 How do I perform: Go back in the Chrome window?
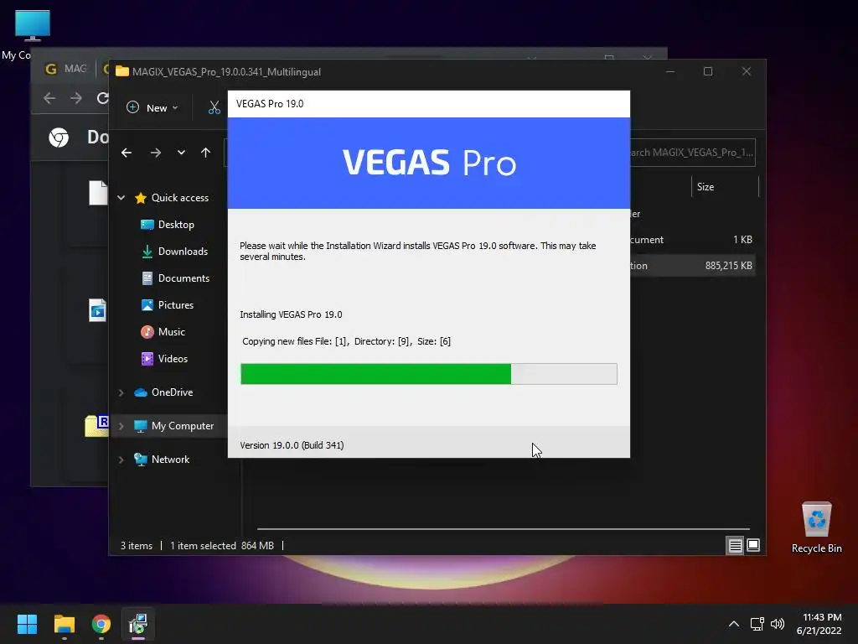49,98
